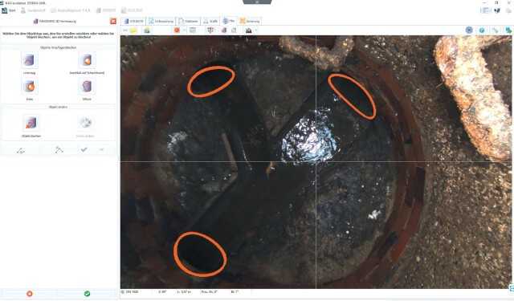
Task: Switch to the sixth tab with orange icon
Action: point(250,21)
